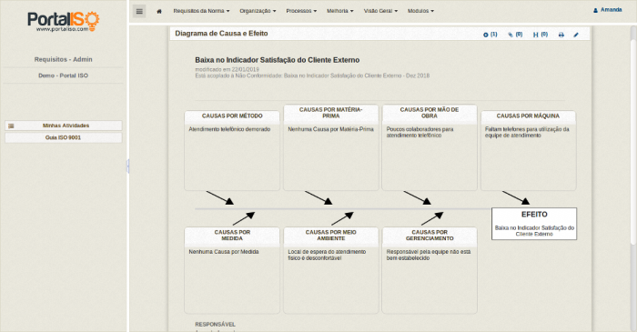Click the Causas por Máquina header
This screenshot has width=637, height=332.
(x=528, y=116)
